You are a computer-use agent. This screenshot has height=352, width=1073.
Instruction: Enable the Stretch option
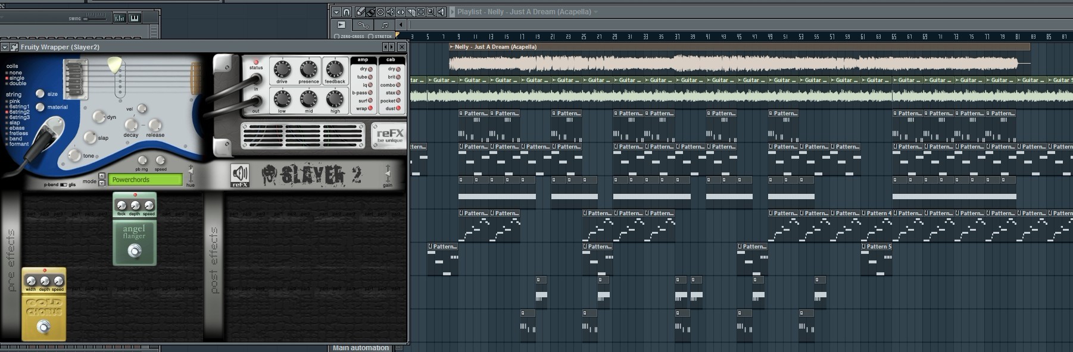tap(371, 36)
